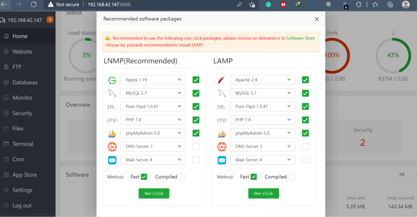Check the LNMP Compiled method checkbox
Screen dimensions: 417x217
coord(182,177)
